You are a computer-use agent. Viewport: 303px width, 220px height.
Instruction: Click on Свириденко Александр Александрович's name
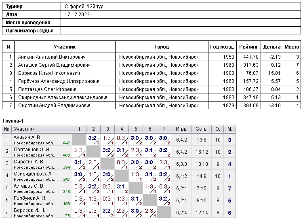[x=63, y=97]
